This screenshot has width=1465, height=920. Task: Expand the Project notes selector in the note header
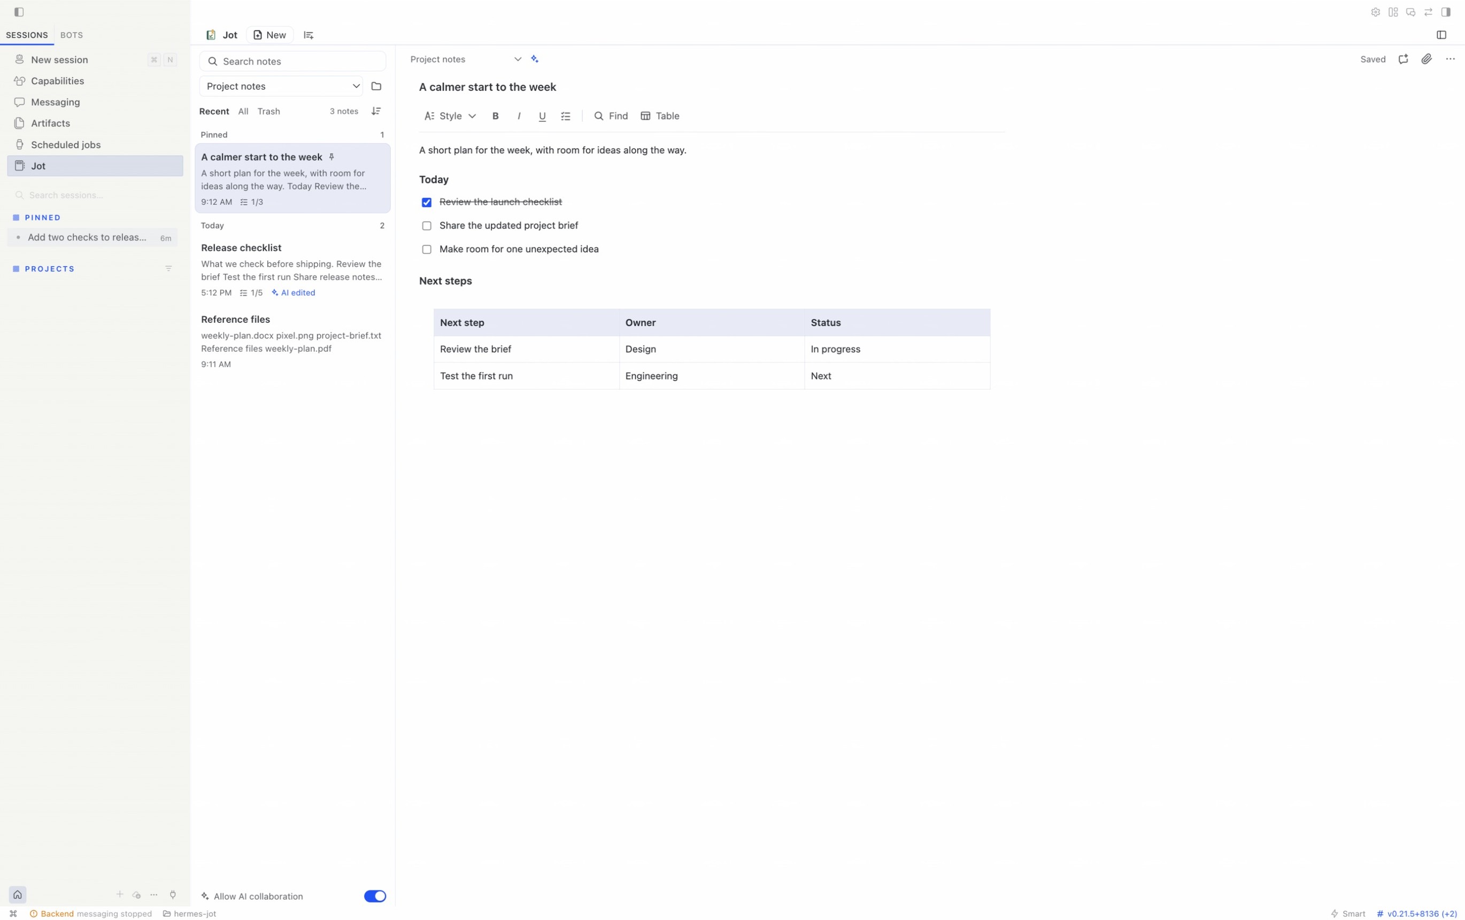click(x=465, y=59)
